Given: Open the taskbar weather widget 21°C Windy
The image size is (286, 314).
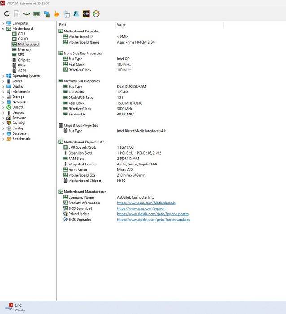Looking at the screenshot, I should point(15,308).
